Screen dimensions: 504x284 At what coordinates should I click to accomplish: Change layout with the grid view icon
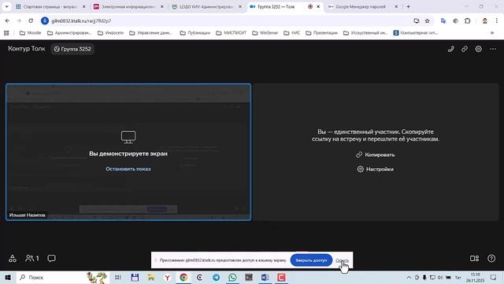click(x=474, y=258)
